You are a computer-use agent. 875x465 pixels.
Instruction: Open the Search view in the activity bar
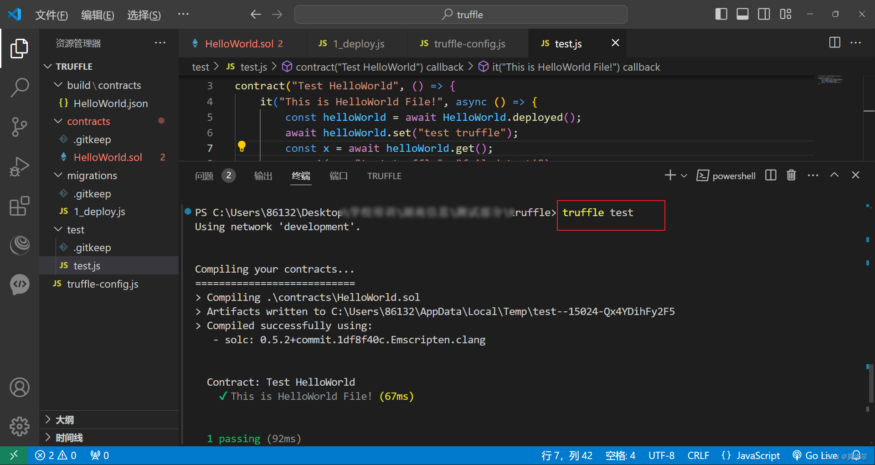click(x=19, y=88)
